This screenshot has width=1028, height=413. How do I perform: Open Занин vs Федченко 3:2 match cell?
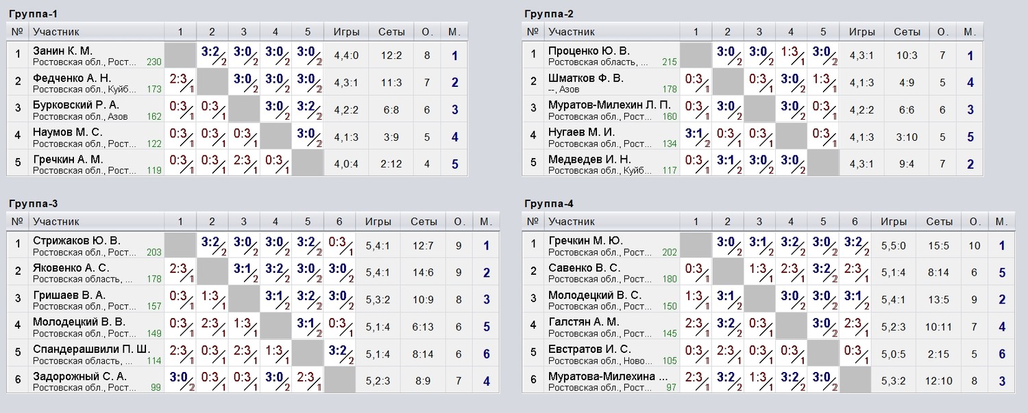click(212, 55)
